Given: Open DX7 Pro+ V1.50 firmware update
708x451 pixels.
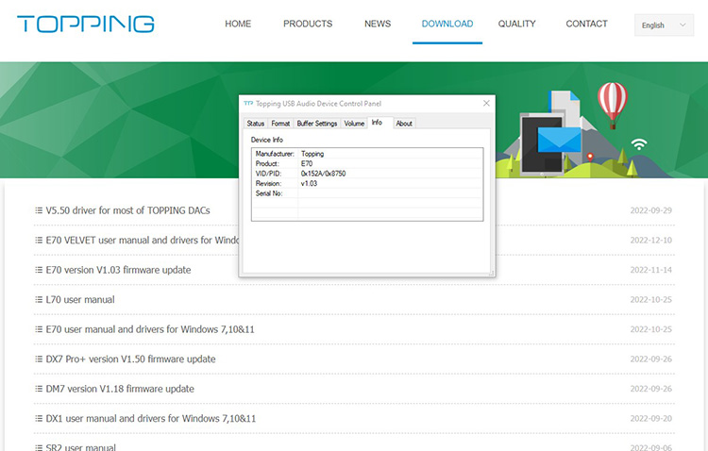Looking at the screenshot, I should [130, 359].
